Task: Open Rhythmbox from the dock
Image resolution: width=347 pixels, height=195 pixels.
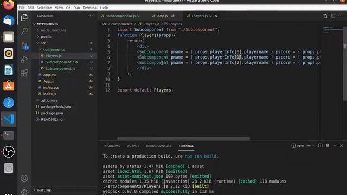Action: pyautogui.click(x=9, y=54)
